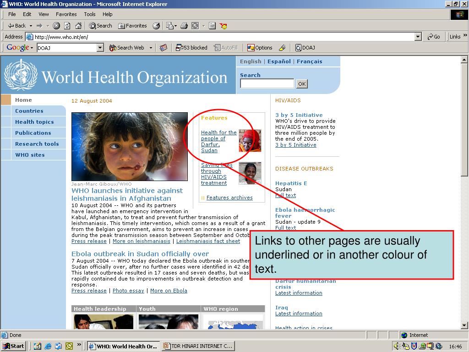Click the document Edit toolbar icon
The width and height of the screenshot is (469, 352).
(x=212, y=26)
